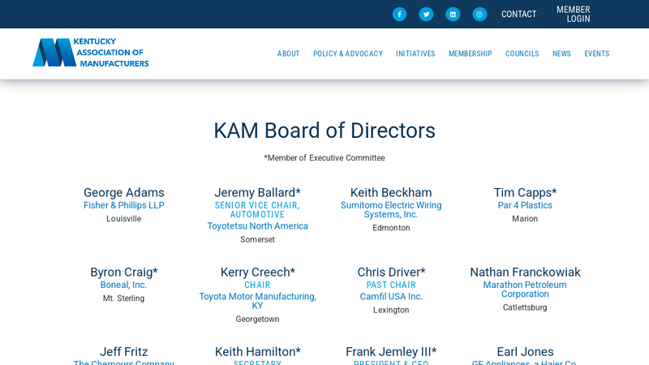The image size is (649, 365).
Task: Click the Lexington location text
Action: (391, 310)
